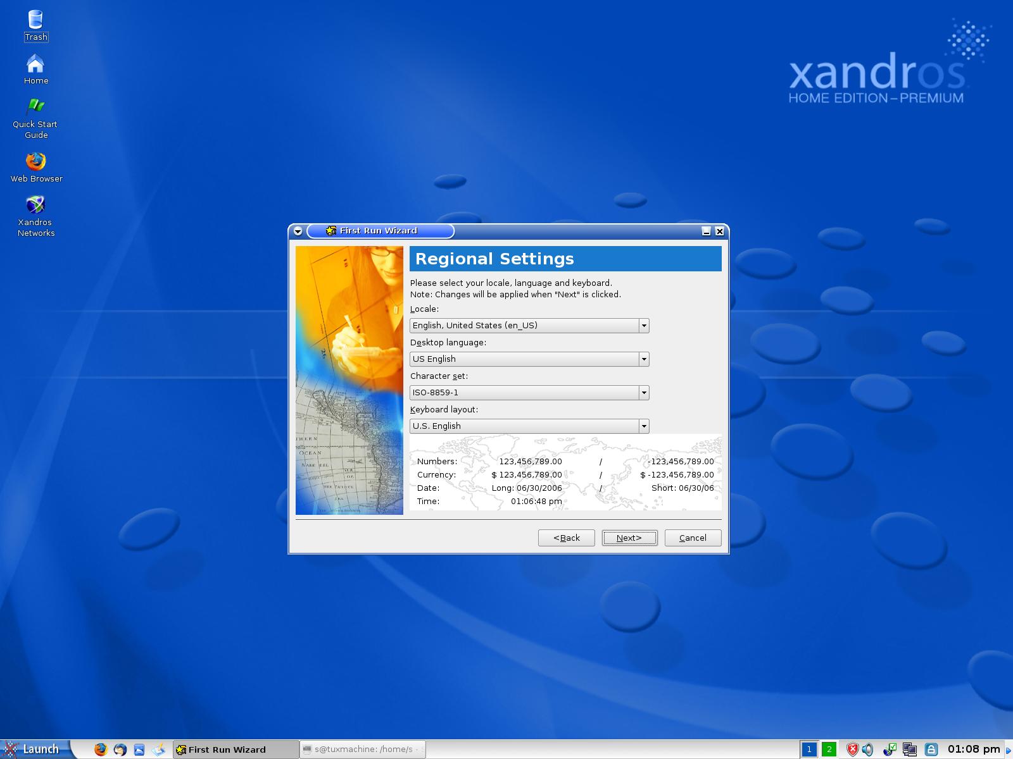The width and height of the screenshot is (1013, 759).
Task: Close the First Run Wizard window
Action: [720, 231]
